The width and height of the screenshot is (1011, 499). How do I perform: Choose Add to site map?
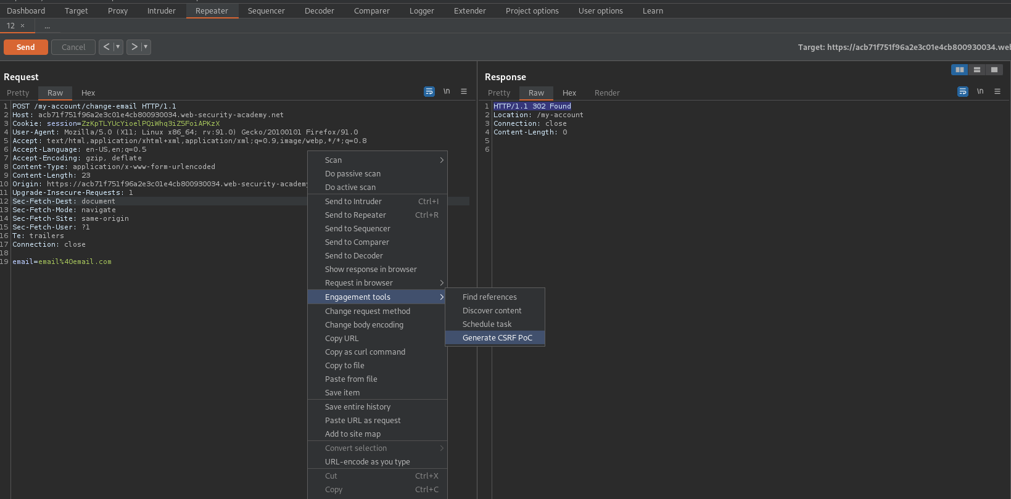[x=378, y=434]
